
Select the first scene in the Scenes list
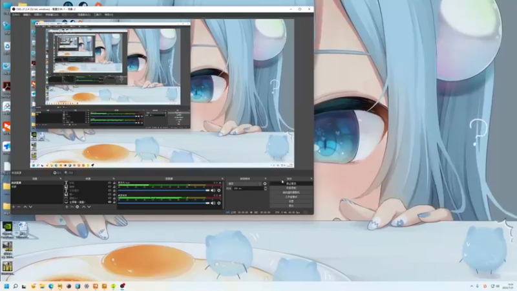(x=37, y=183)
